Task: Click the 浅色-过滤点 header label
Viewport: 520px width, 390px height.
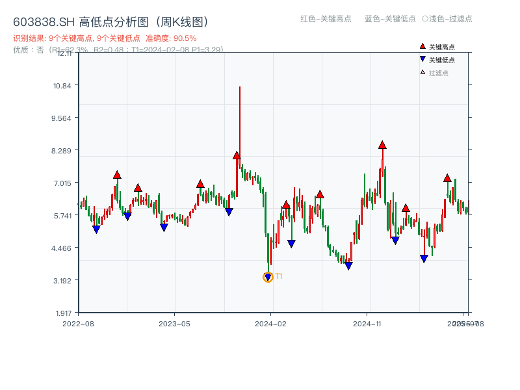Action: 447,19
